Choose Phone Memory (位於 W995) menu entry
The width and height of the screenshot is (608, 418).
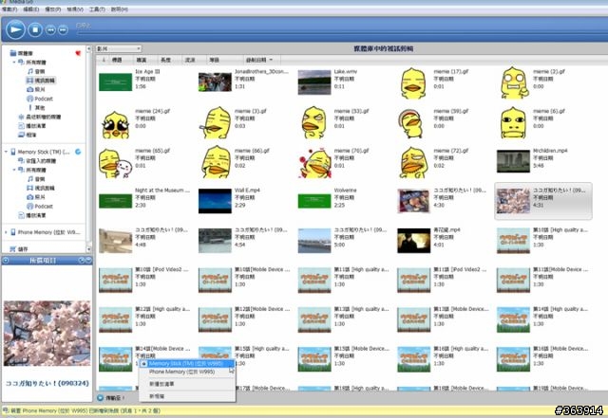[x=187, y=372]
